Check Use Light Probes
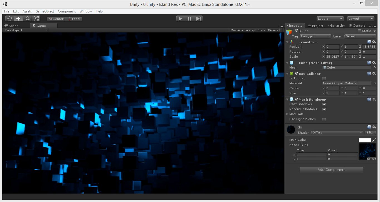Screen dimensions: 380x202 (324, 119)
